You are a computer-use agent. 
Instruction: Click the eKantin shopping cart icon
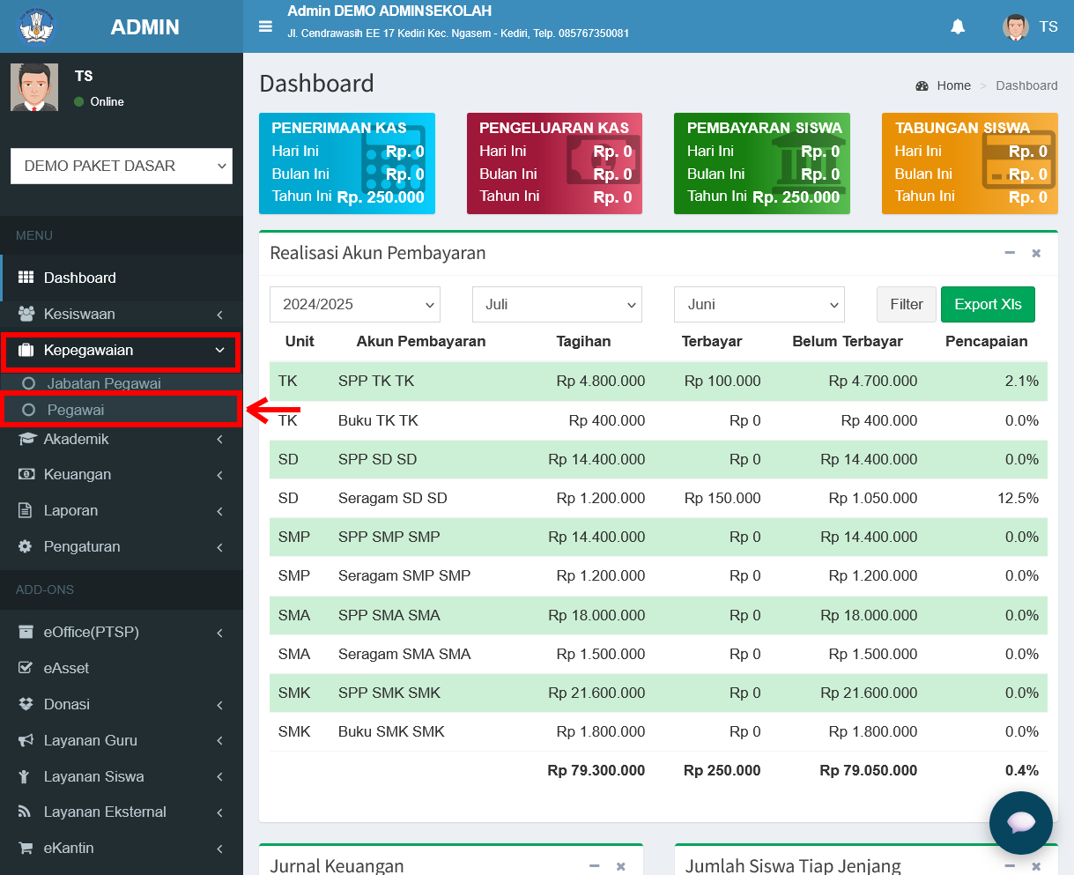click(26, 848)
